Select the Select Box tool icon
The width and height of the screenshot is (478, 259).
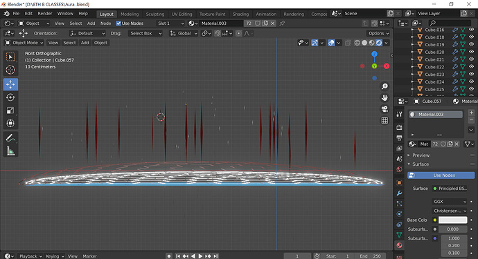coord(10,57)
